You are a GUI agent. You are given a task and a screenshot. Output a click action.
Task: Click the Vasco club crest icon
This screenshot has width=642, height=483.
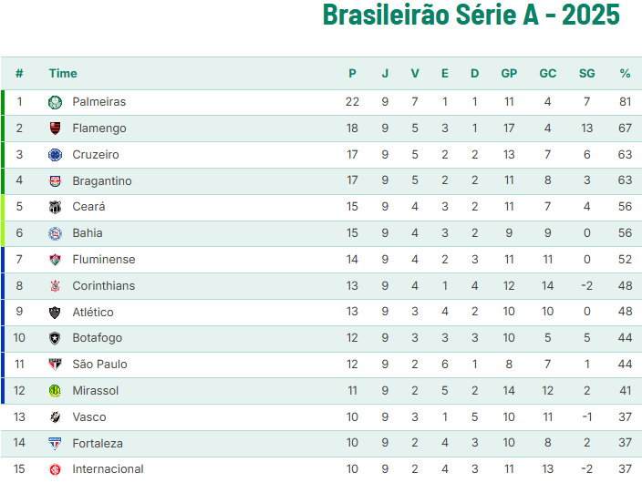tap(55, 417)
